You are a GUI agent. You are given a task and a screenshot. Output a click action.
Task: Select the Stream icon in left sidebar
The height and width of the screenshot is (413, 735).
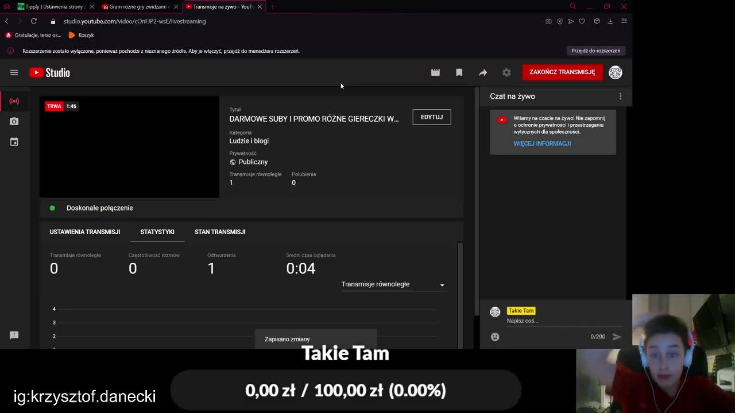point(14,101)
